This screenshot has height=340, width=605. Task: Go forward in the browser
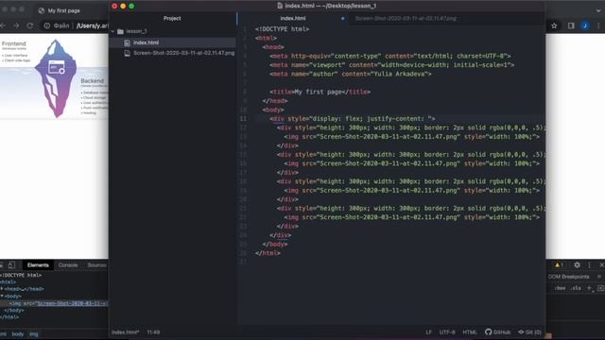coord(16,25)
